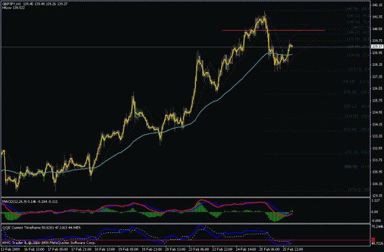The width and height of the screenshot is (384, 252).
Task: Click the 142.15 price axis label
Action: [377, 5]
